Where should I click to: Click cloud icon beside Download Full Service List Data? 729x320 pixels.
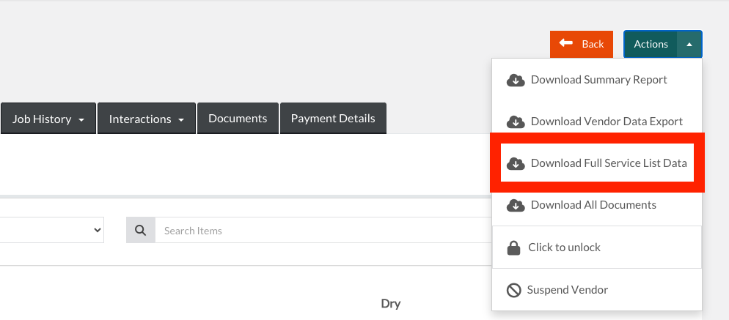(x=516, y=163)
